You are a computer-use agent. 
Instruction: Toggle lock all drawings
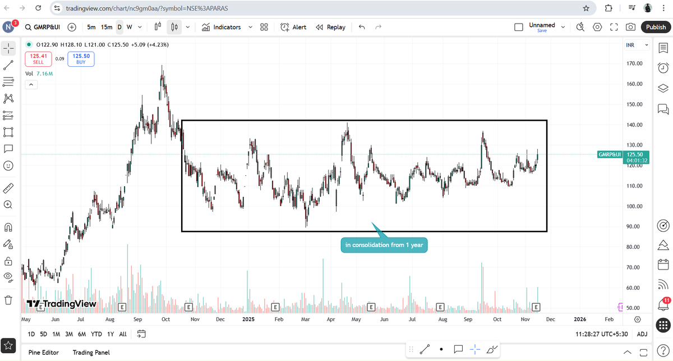(x=8, y=261)
